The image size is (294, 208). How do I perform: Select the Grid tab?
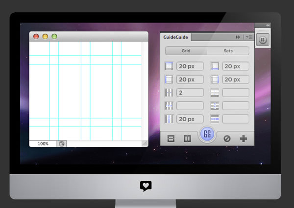click(x=186, y=51)
